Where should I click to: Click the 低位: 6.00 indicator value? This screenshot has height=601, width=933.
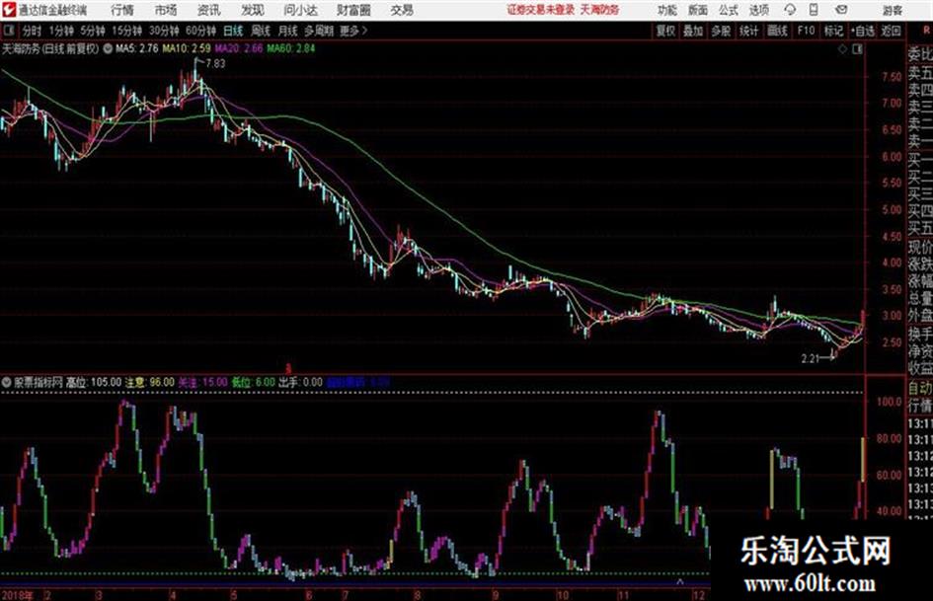click(x=254, y=382)
